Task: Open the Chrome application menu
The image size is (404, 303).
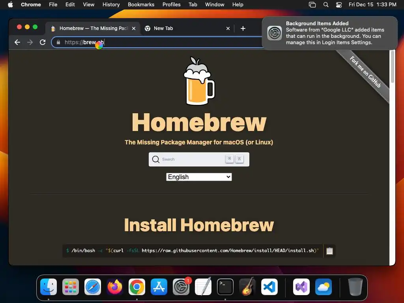Action: point(31,5)
